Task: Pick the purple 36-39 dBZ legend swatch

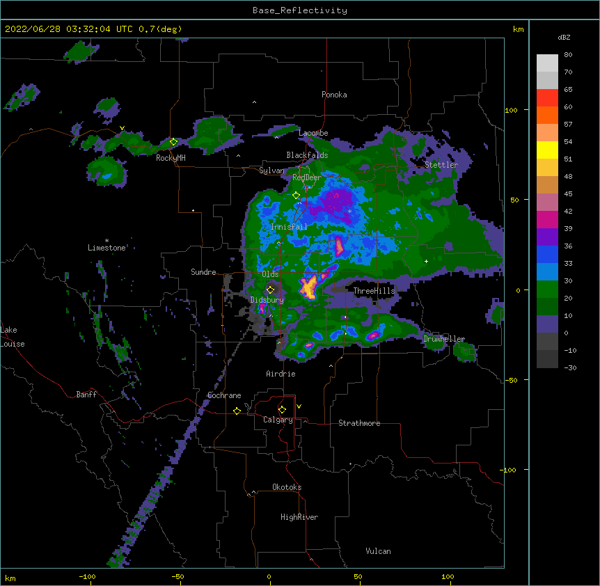Action: tap(547, 237)
